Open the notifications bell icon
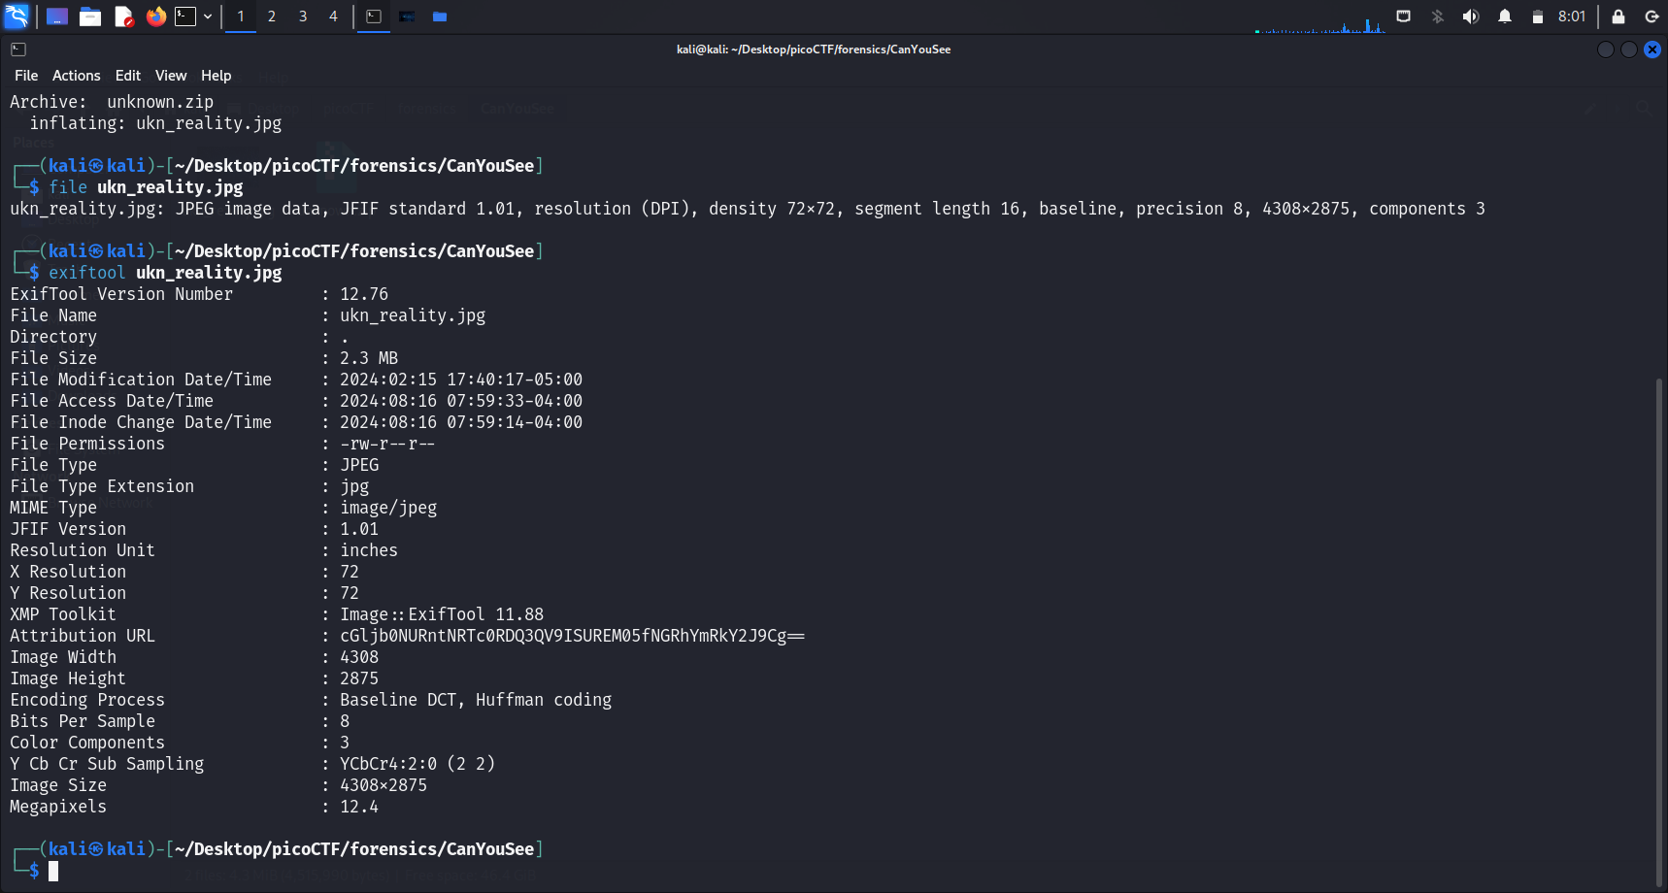Image resolution: width=1668 pixels, height=893 pixels. 1504,17
